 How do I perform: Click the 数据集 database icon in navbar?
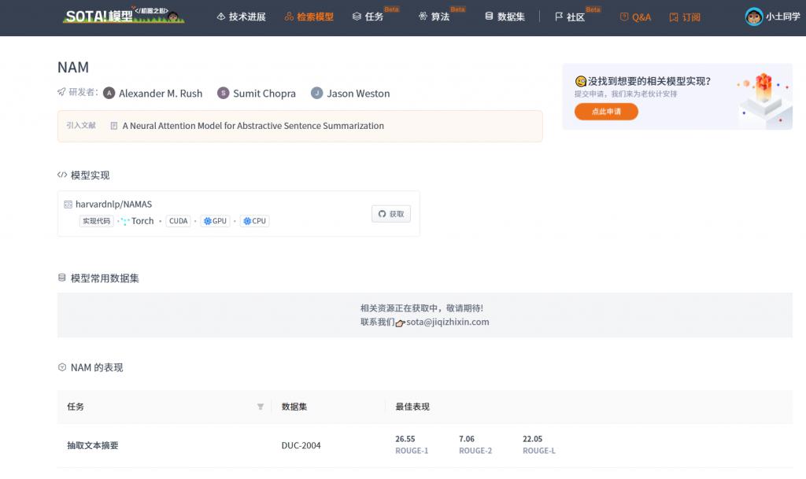489,17
